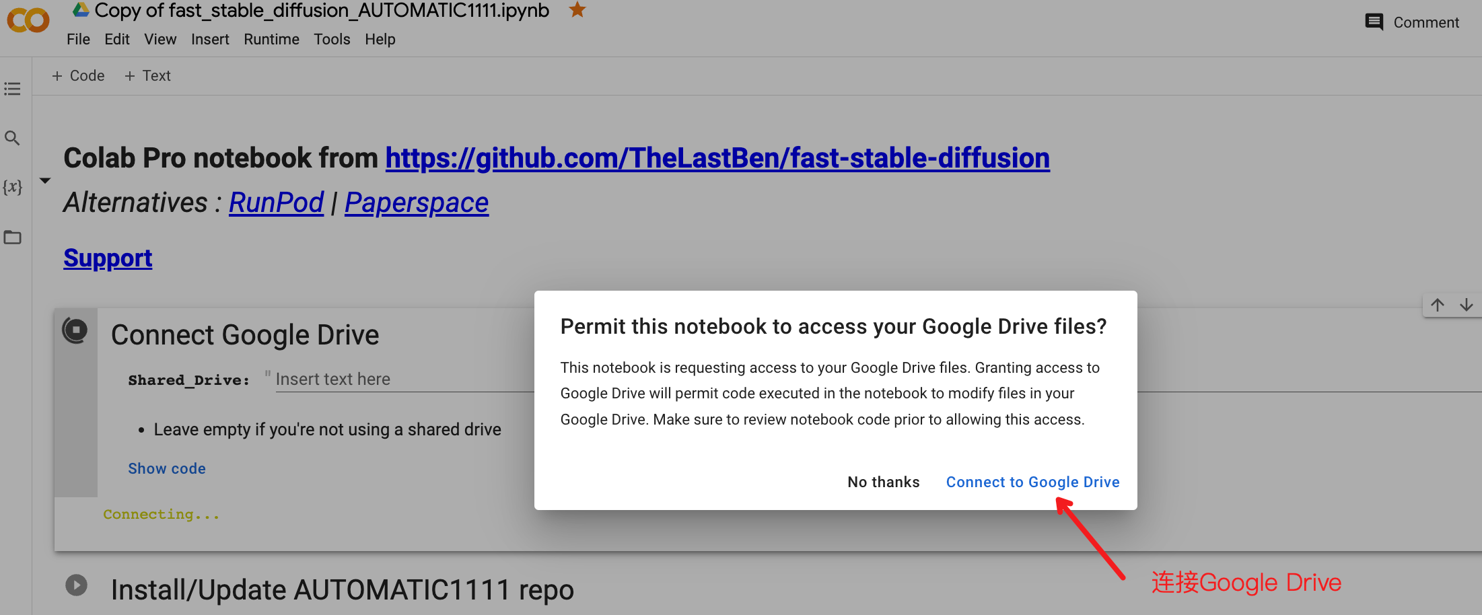The image size is (1482, 615).
Task: Open the File menu
Action: point(78,39)
